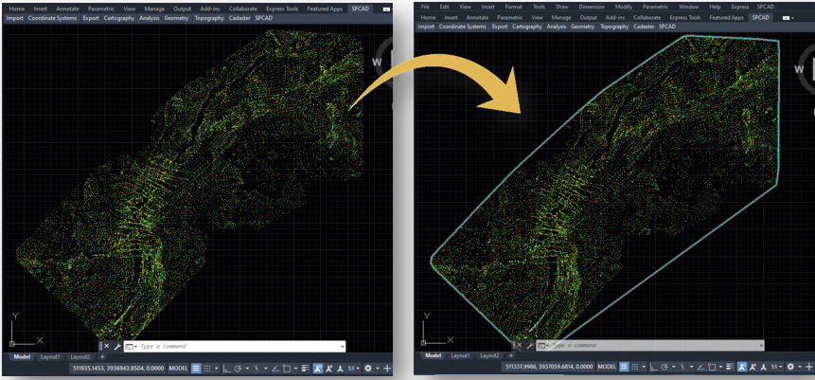Toggle grid display in right window status bar
The height and width of the screenshot is (380, 815).
[624, 367]
